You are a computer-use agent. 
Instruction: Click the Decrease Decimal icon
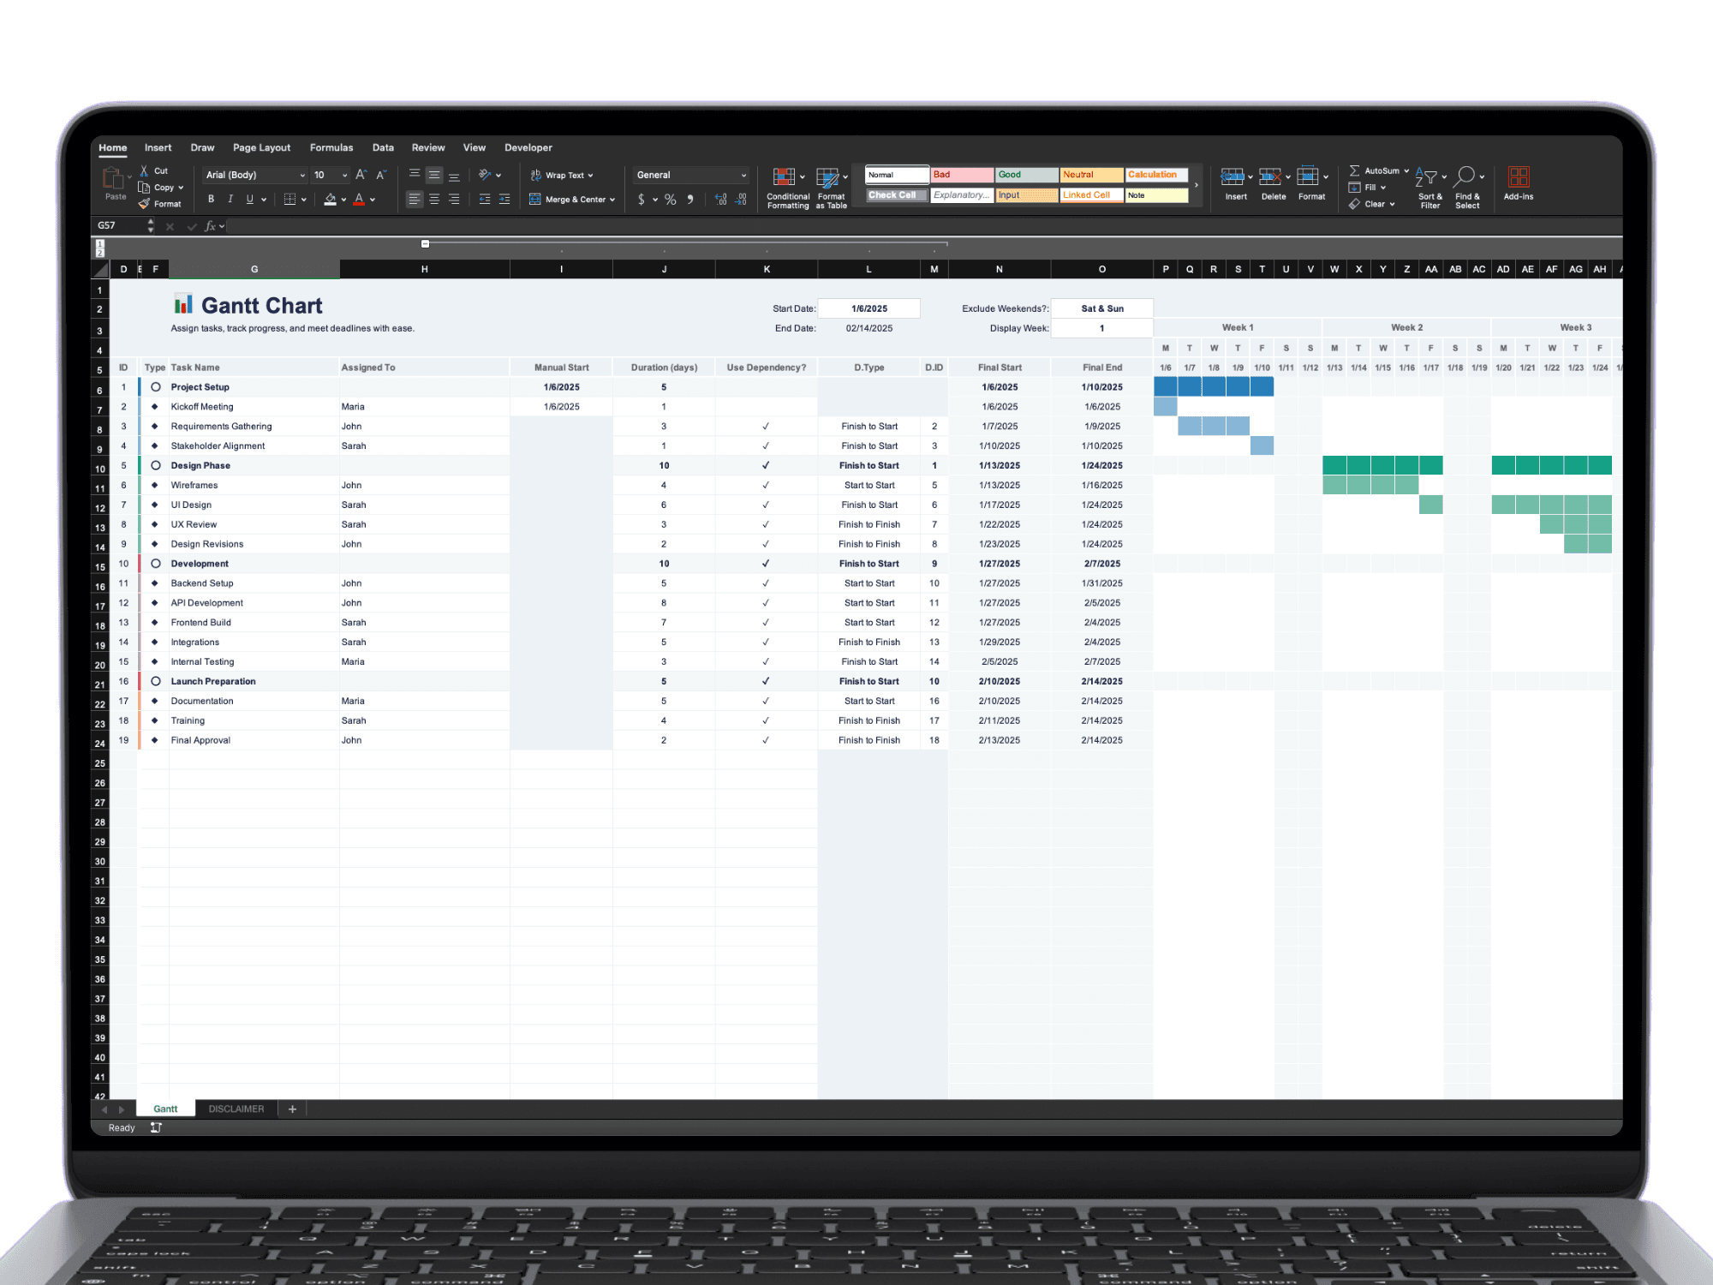(742, 200)
